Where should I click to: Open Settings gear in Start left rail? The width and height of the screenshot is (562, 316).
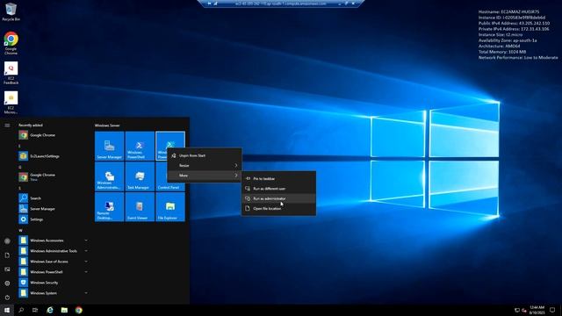click(x=7, y=283)
